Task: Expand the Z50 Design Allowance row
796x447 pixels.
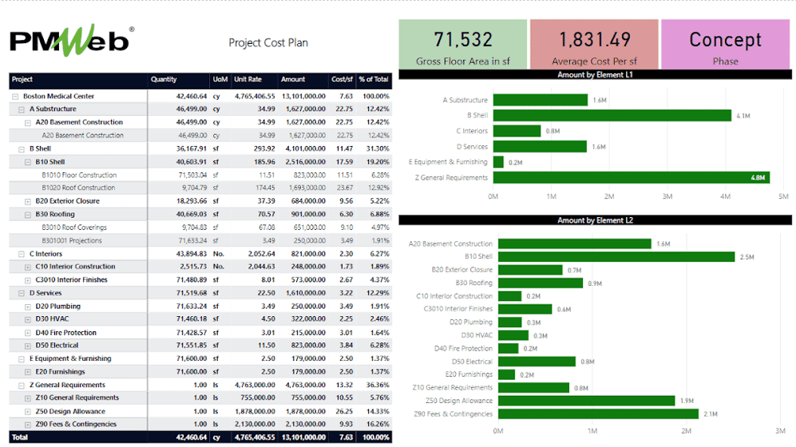Action: (x=29, y=411)
